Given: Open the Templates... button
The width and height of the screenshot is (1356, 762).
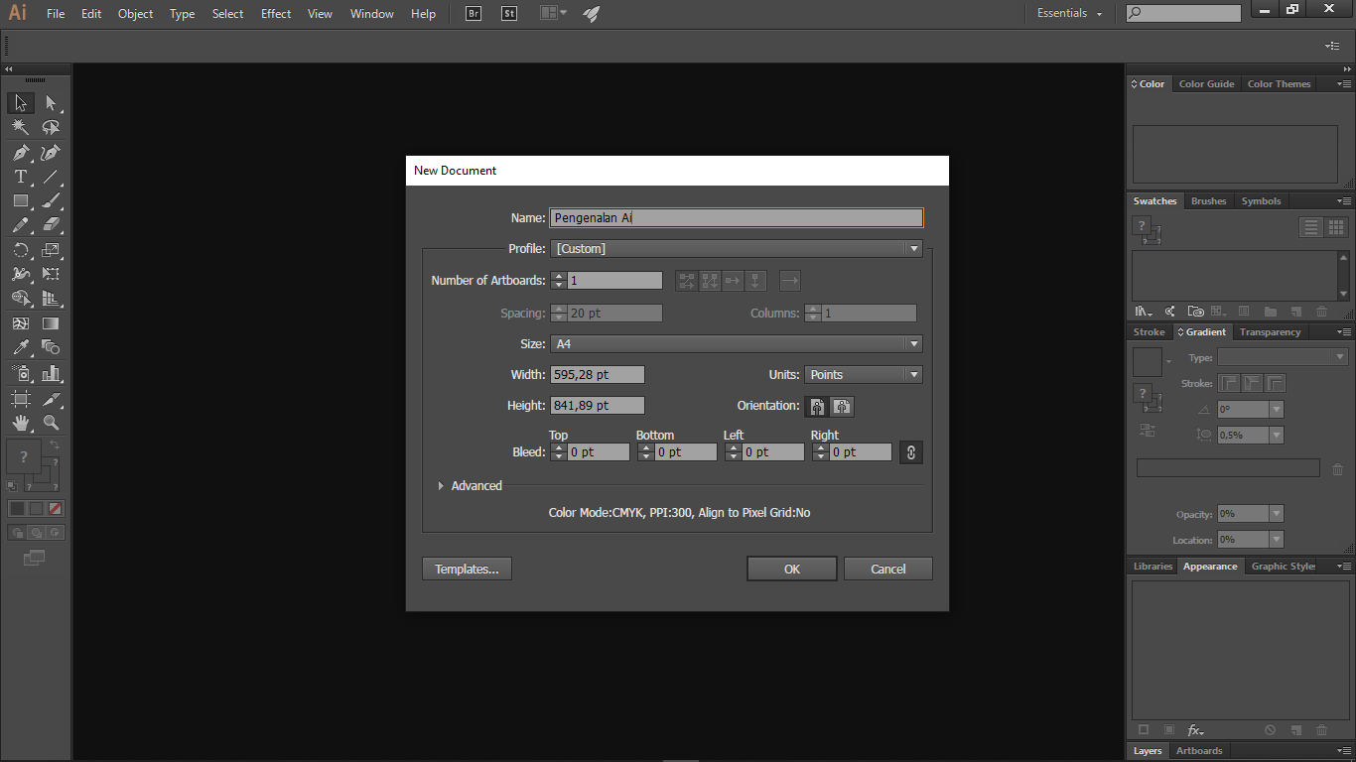Looking at the screenshot, I should (x=467, y=570).
